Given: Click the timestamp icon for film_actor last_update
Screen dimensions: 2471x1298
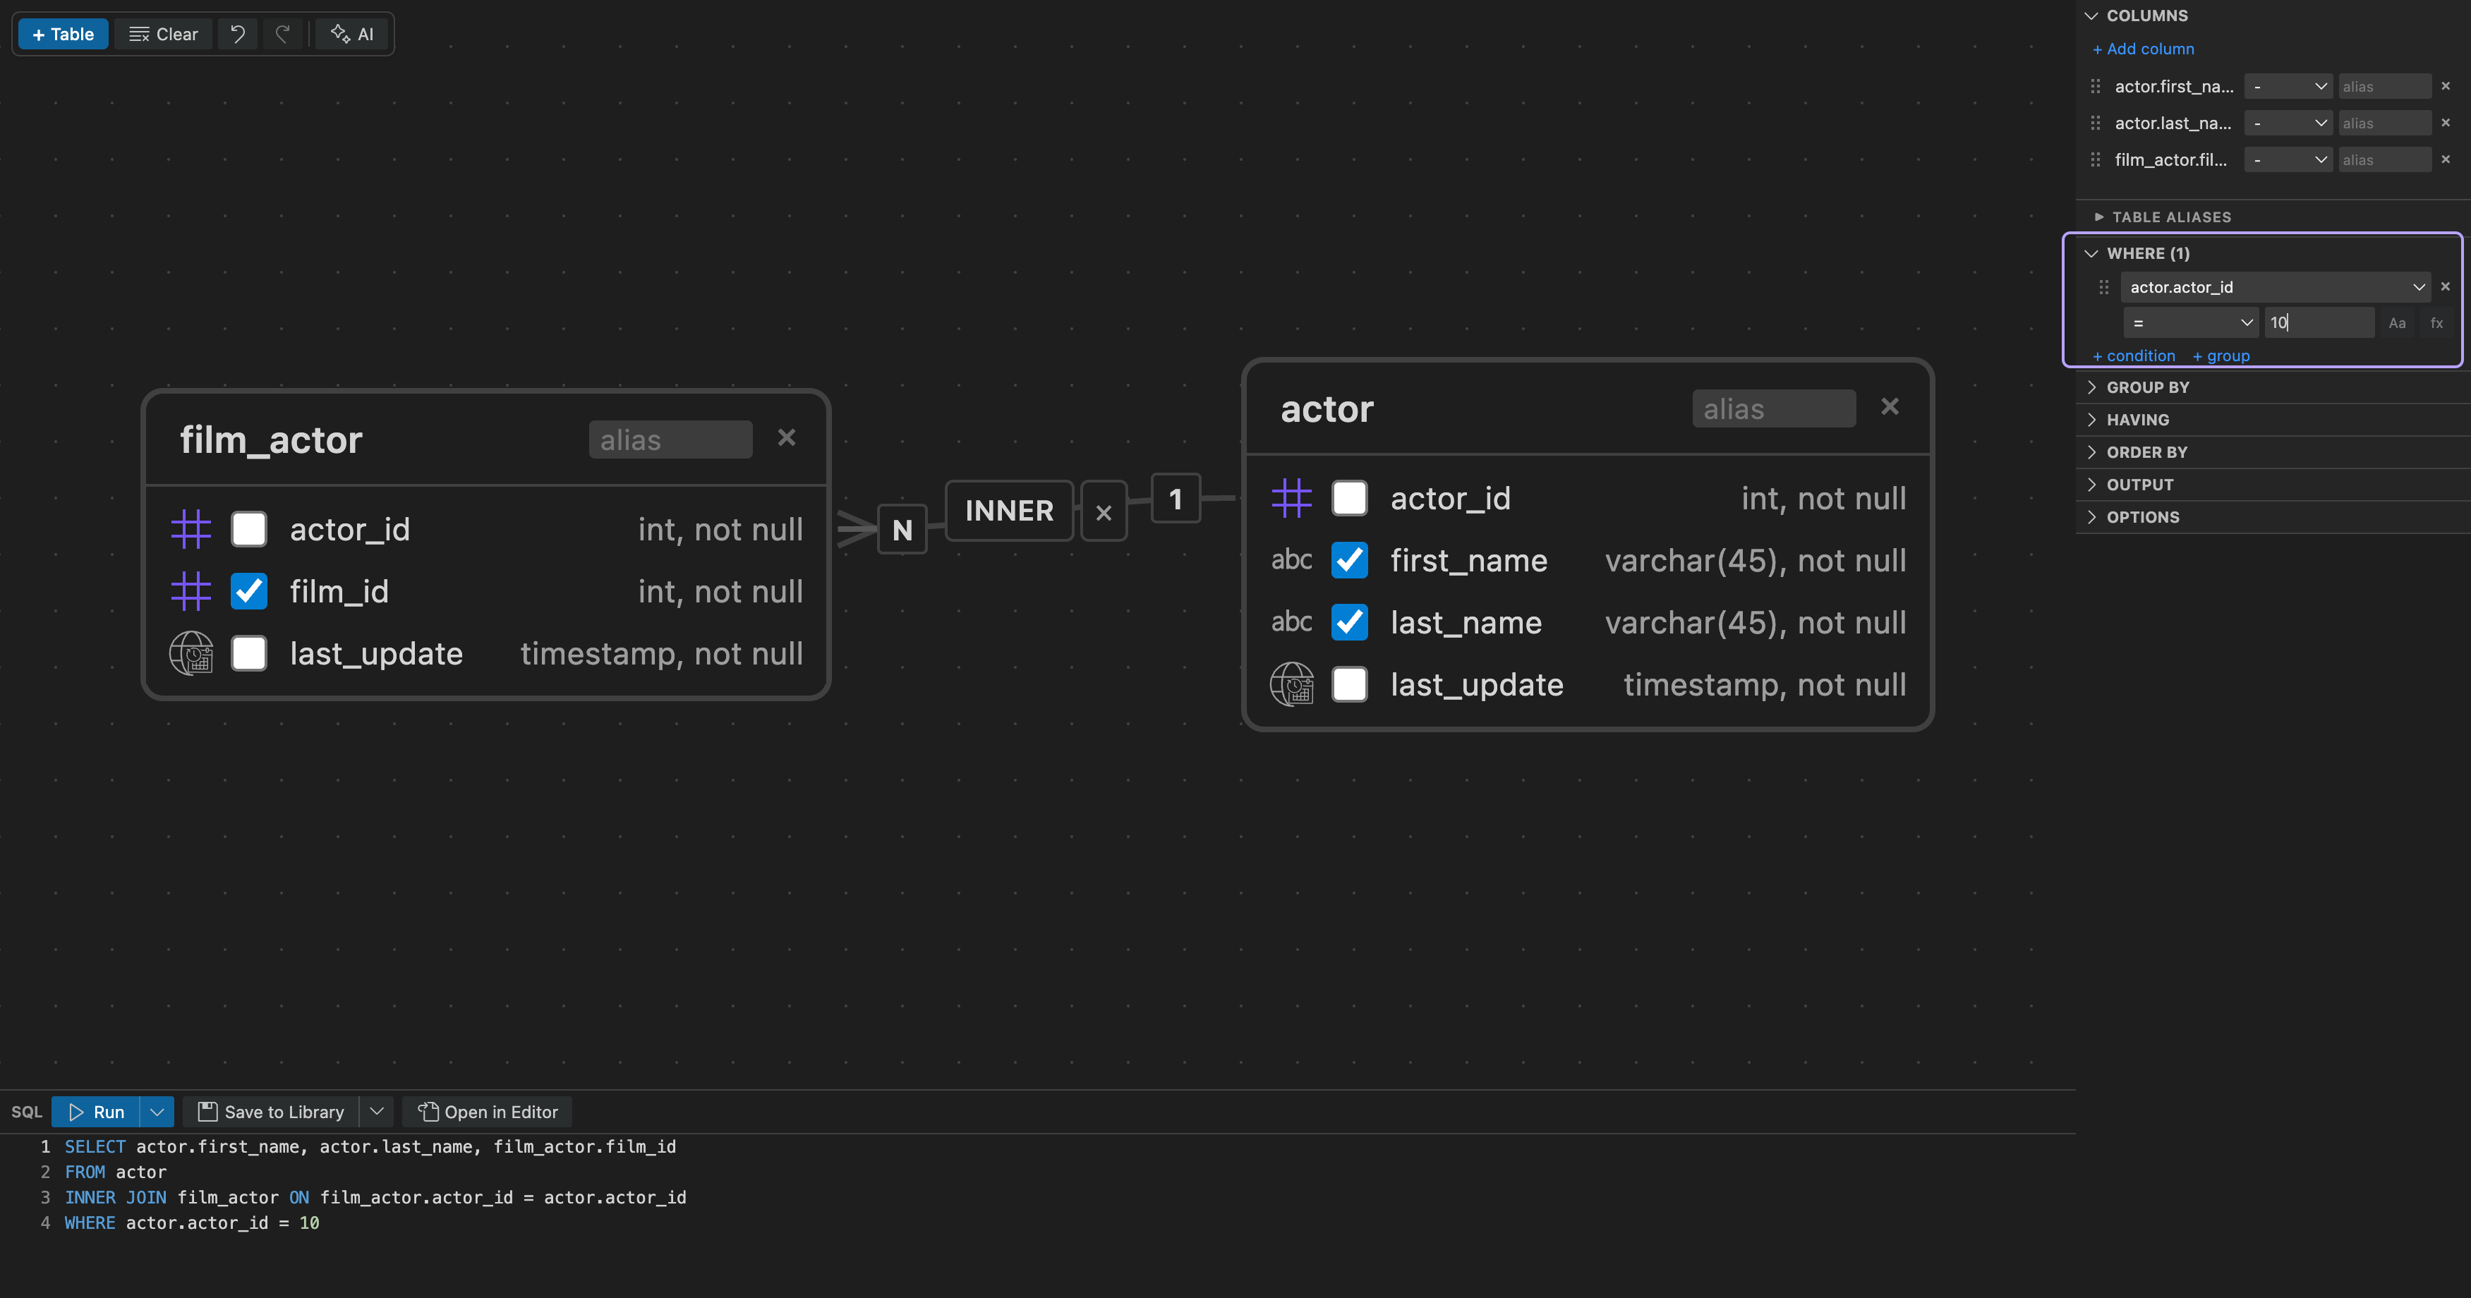Looking at the screenshot, I should 191,654.
